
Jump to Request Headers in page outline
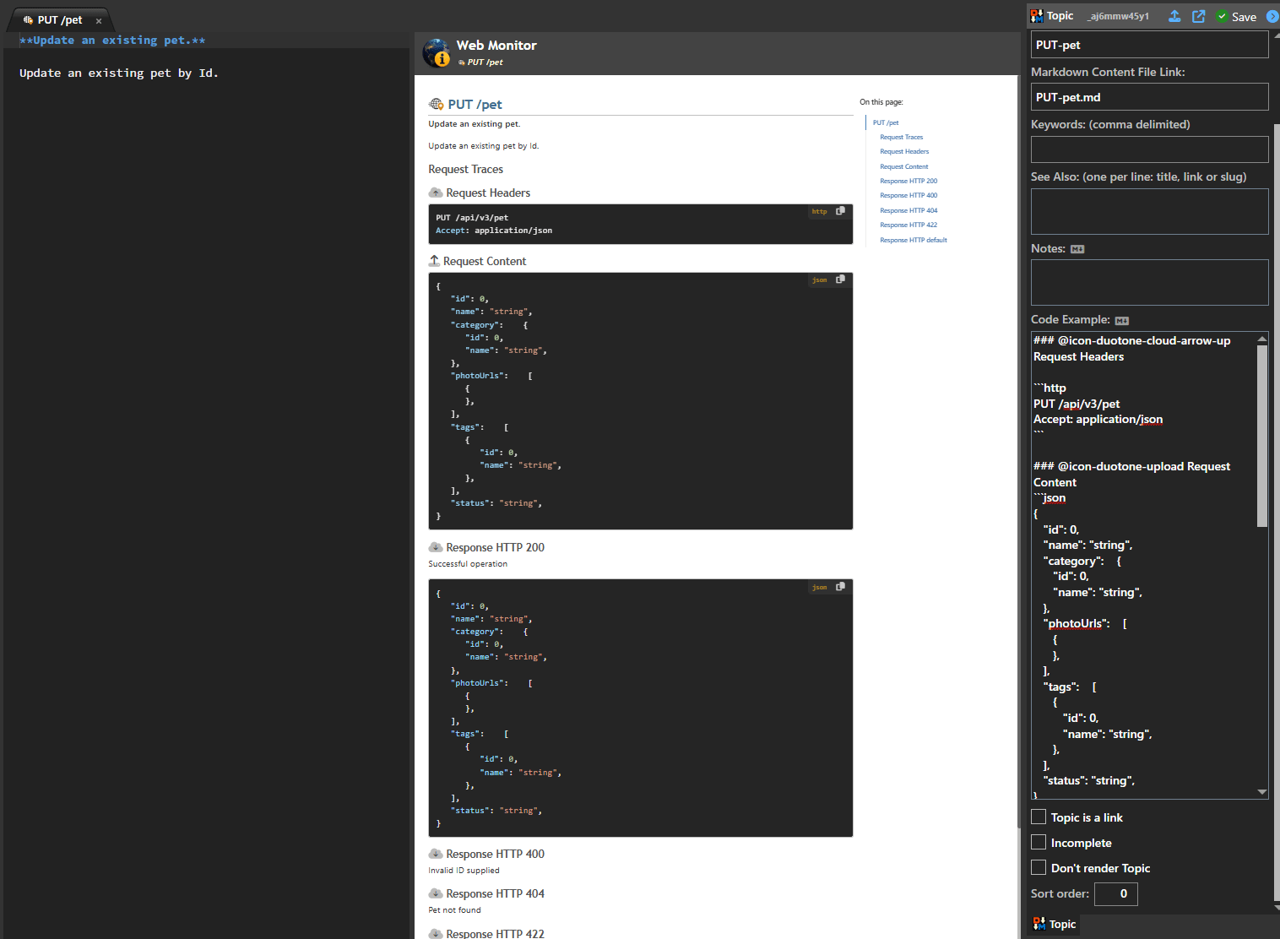[x=904, y=152]
